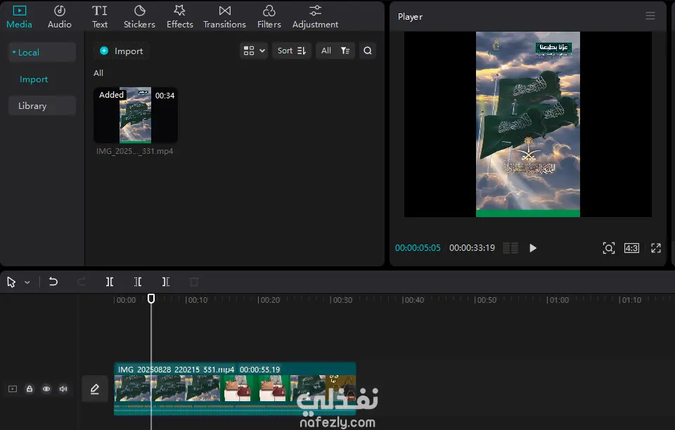
Task: Expand the Sort options dropdown
Action: click(291, 51)
